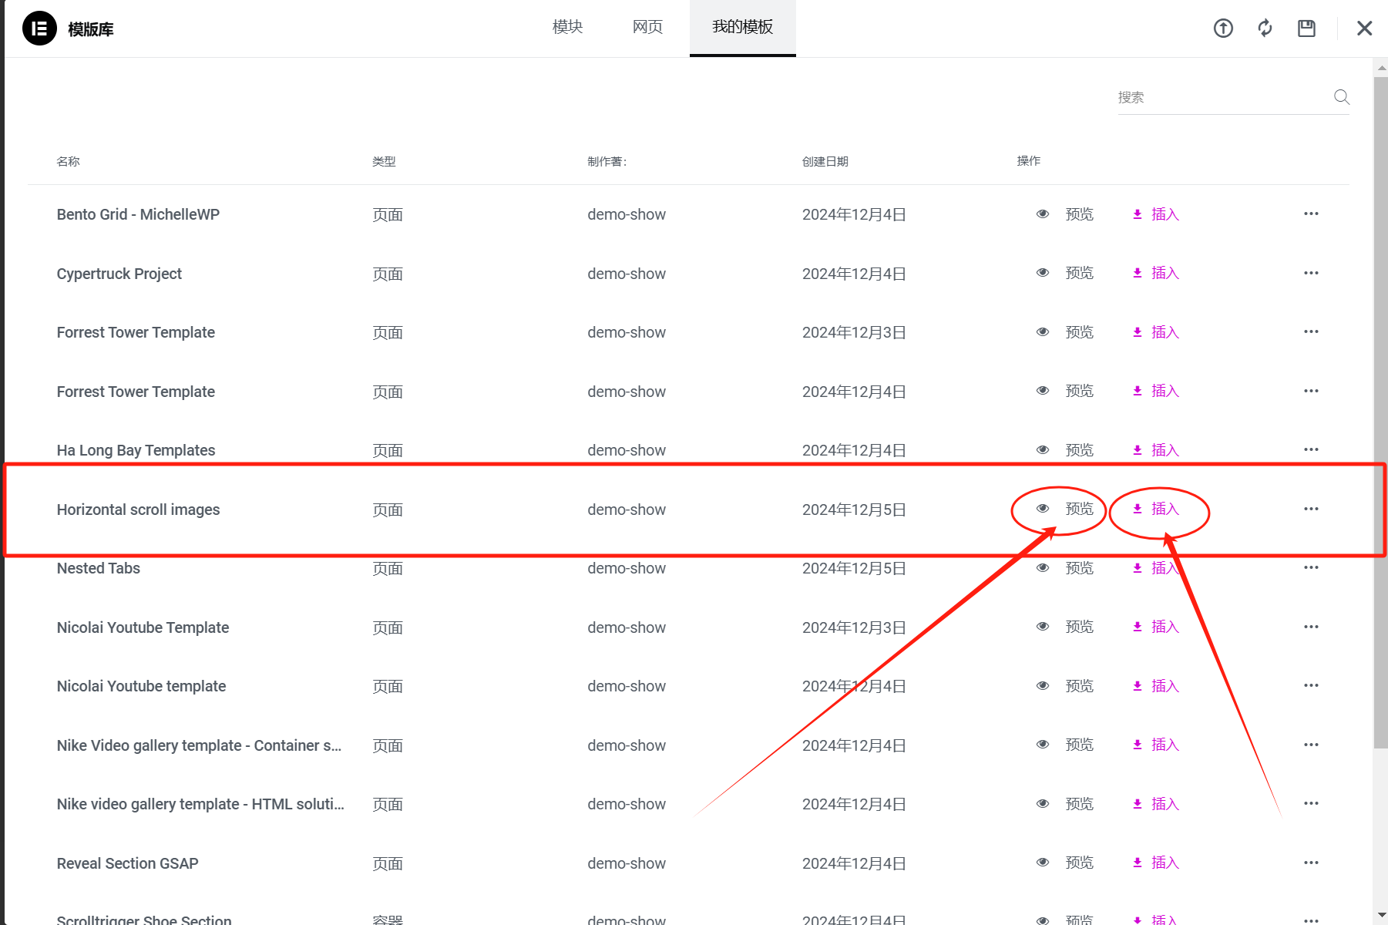Switch to the 网页 tab

pos(647,27)
